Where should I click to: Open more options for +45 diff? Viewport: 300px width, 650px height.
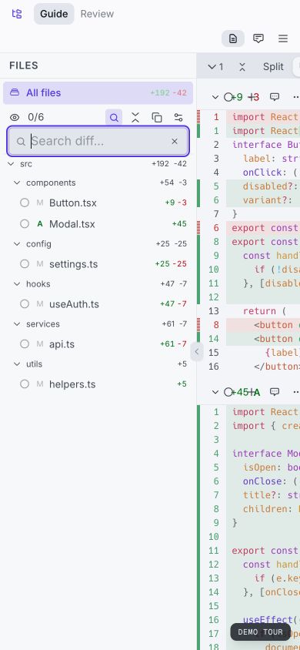pyautogui.click(x=295, y=392)
